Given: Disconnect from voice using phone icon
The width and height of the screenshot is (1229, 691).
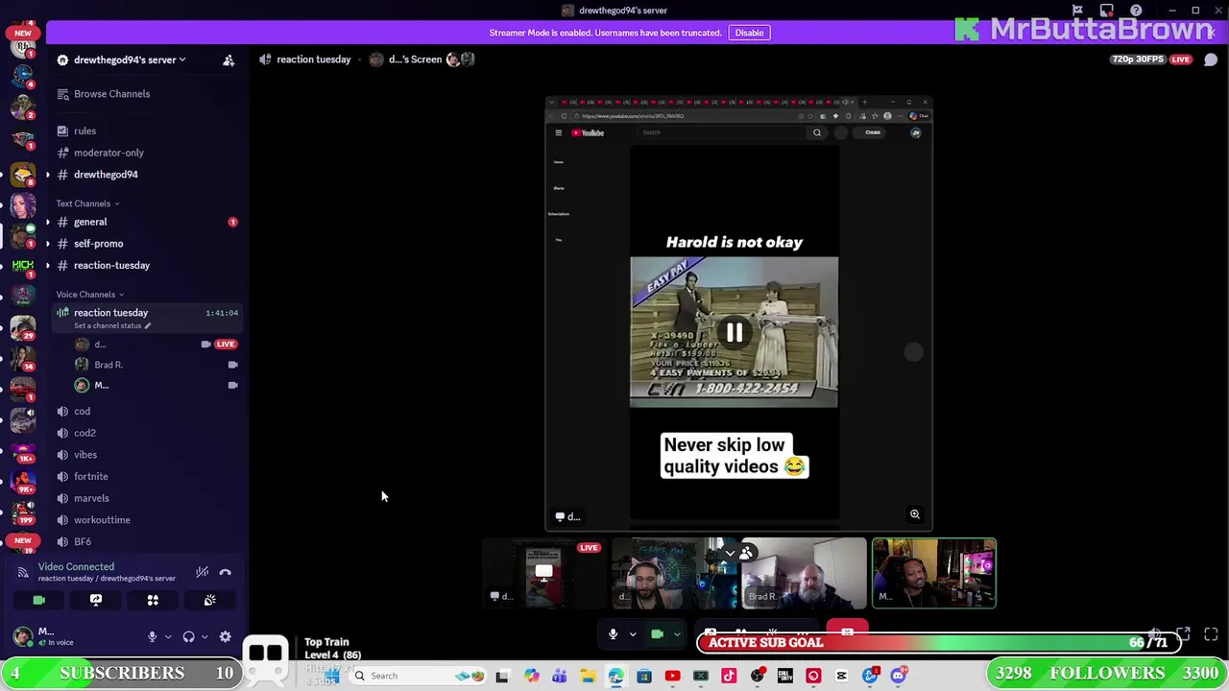Looking at the screenshot, I should click(225, 572).
